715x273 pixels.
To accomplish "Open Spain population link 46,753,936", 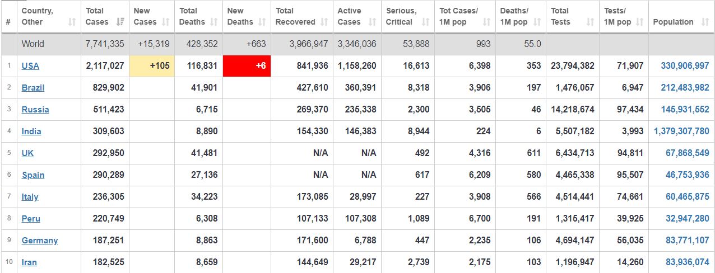I will coord(688,175).
